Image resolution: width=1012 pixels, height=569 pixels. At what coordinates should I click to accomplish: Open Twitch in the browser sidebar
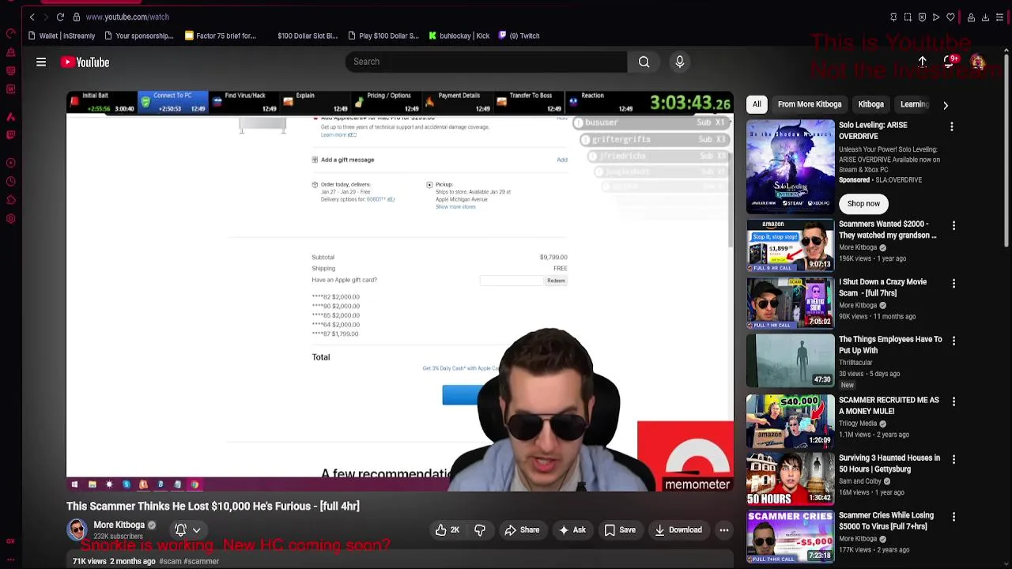pos(10,134)
